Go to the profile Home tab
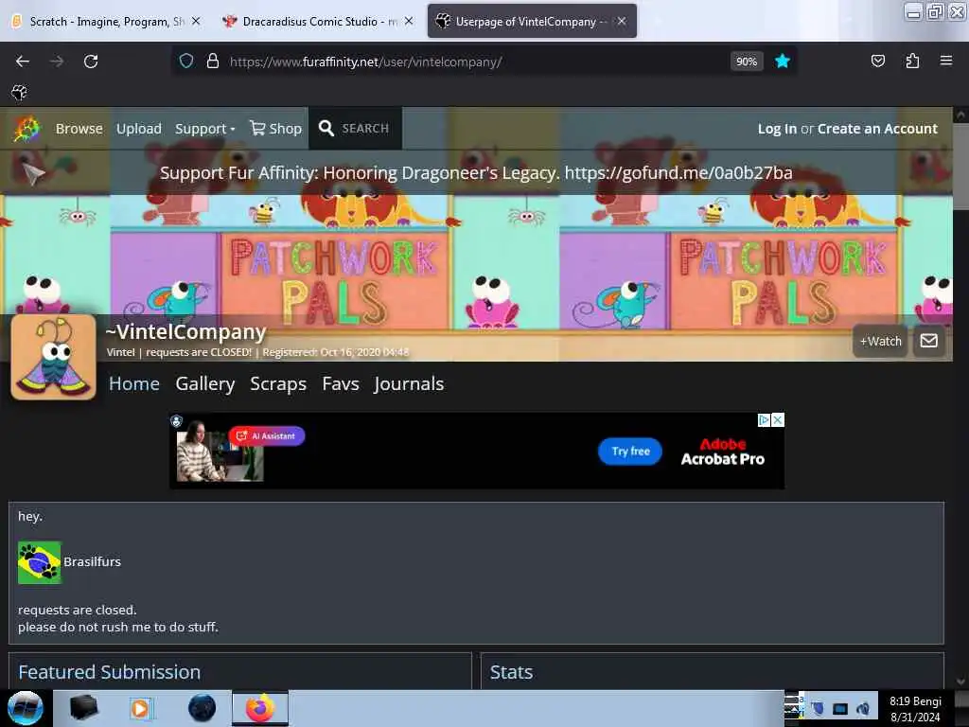This screenshot has height=727, width=969. [134, 384]
